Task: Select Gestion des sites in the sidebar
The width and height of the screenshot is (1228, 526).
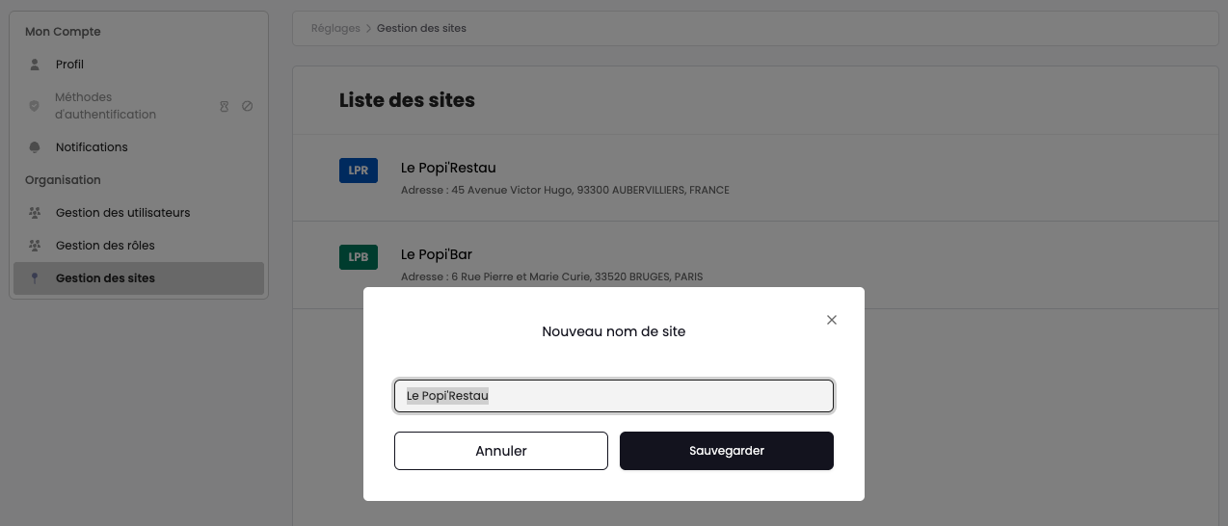Action: (139, 278)
